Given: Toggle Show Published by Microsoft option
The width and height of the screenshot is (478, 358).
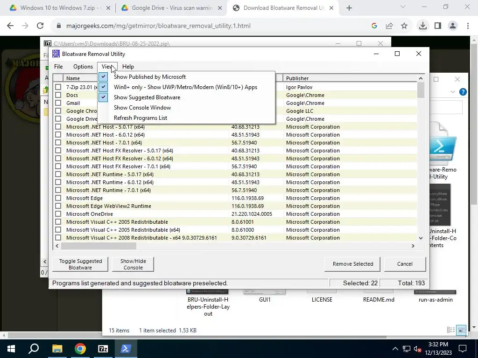Looking at the screenshot, I should (x=186, y=77).
